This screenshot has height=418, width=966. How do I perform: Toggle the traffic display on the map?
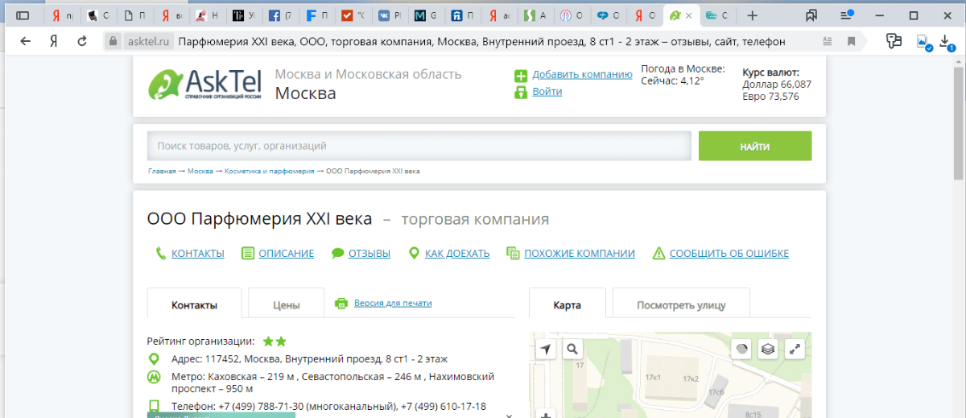coord(741,349)
